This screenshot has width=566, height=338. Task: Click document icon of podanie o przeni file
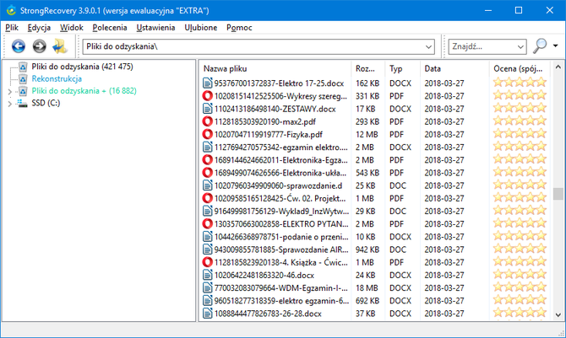coord(207,237)
